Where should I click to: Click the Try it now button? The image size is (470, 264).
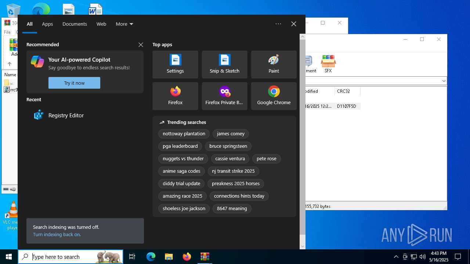tap(74, 83)
